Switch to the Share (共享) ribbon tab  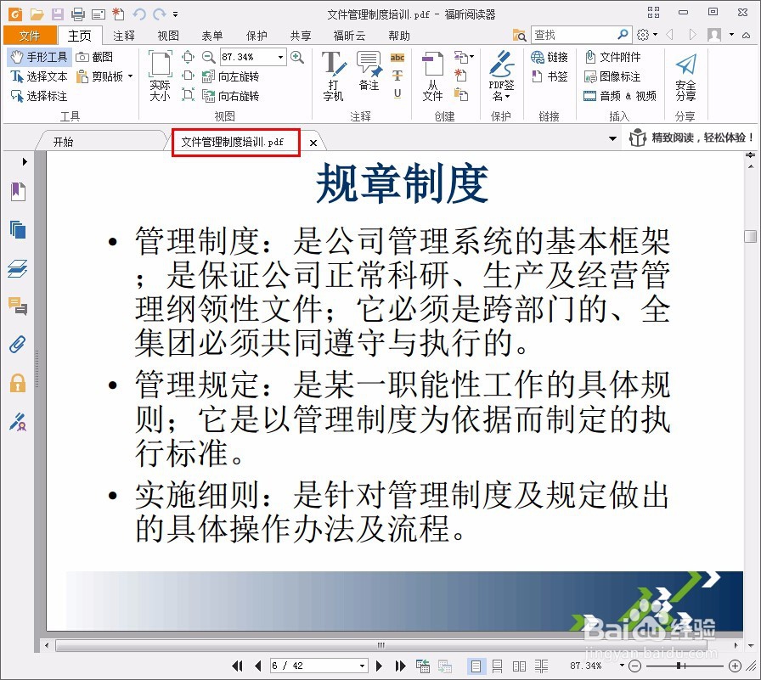[301, 36]
